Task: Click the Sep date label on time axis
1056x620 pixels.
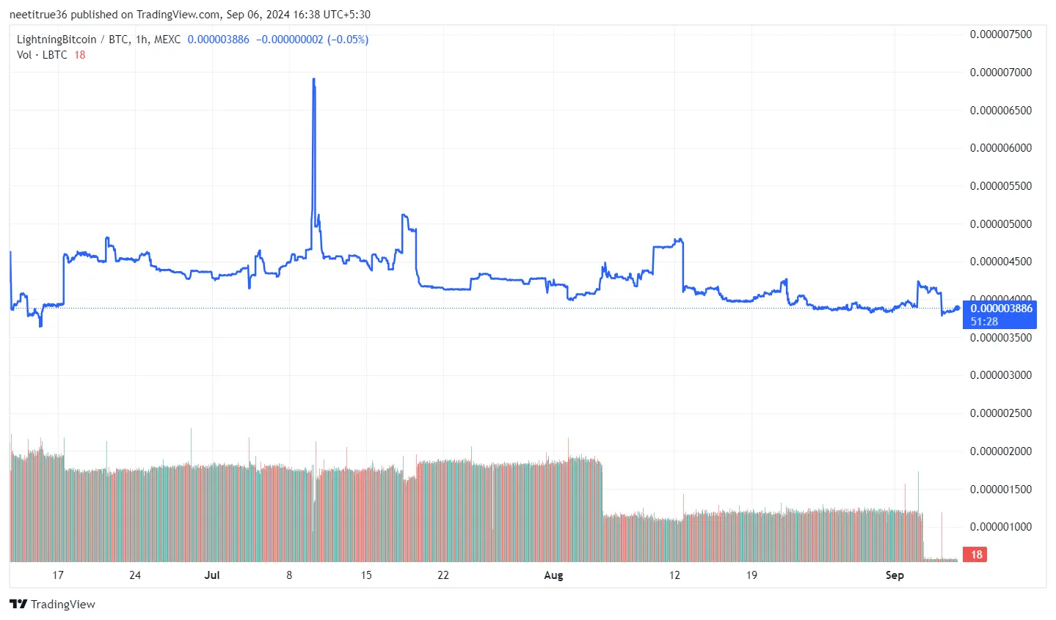Action: pos(895,575)
